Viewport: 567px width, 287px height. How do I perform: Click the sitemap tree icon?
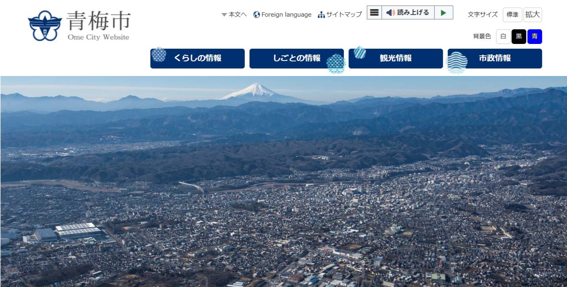(x=321, y=15)
